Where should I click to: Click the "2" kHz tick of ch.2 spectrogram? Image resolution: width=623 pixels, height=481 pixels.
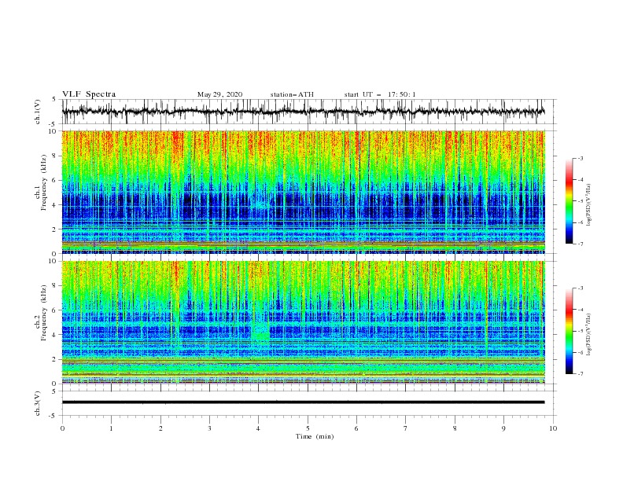point(56,359)
